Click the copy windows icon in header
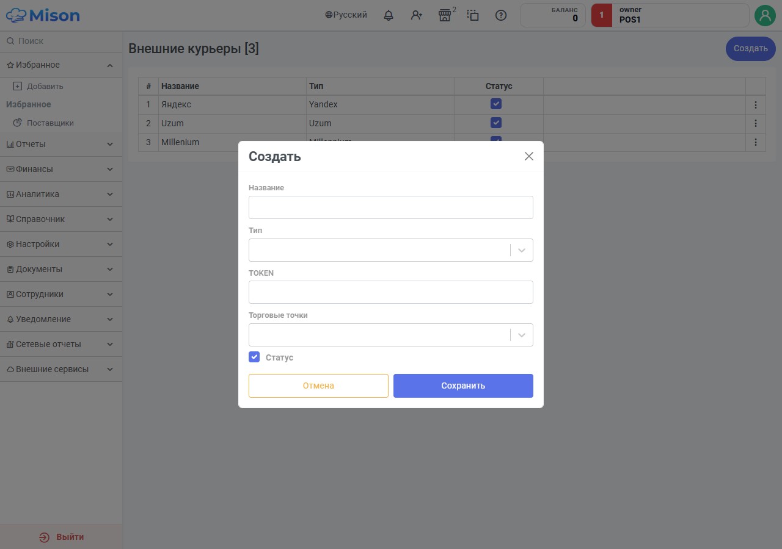782x549 pixels. [x=473, y=15]
